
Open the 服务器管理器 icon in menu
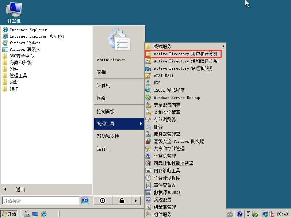(x=148, y=134)
